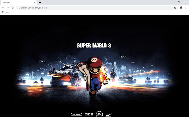Open Chrome's three-dot menu
Viewport: 189px width, 118px height.
(186, 8)
